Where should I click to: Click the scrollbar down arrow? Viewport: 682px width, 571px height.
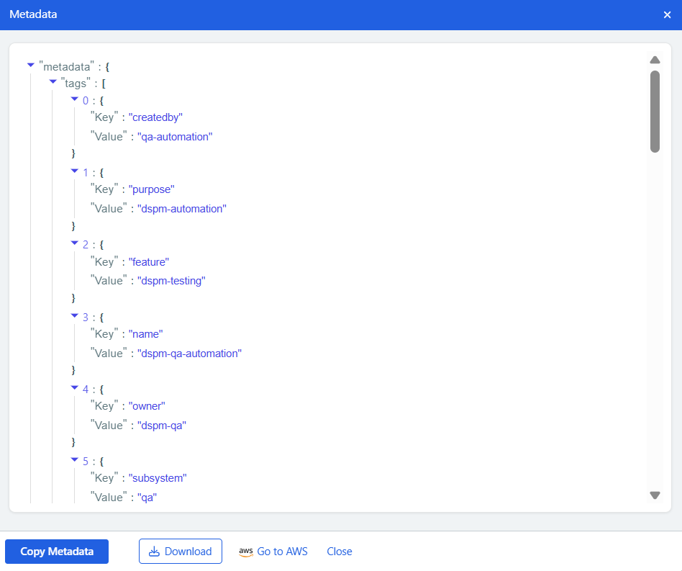point(655,495)
